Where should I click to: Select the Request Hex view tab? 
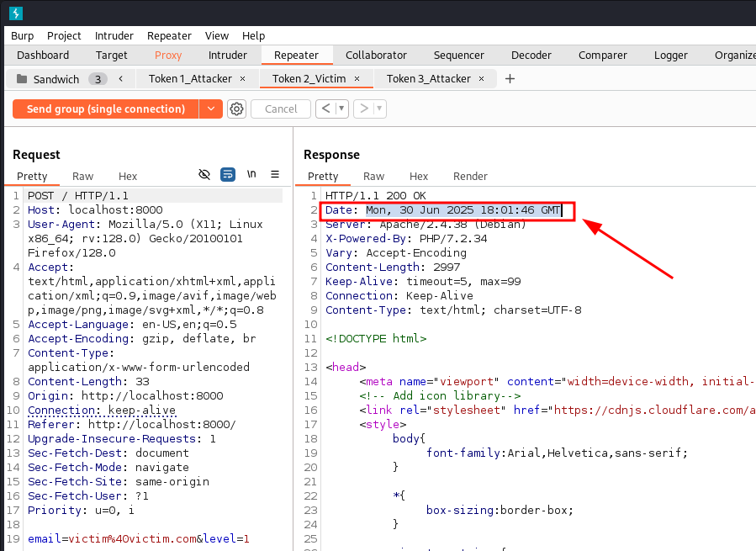(x=128, y=177)
